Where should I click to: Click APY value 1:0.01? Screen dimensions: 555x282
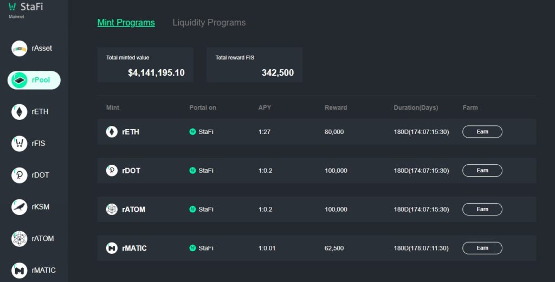[267, 248]
